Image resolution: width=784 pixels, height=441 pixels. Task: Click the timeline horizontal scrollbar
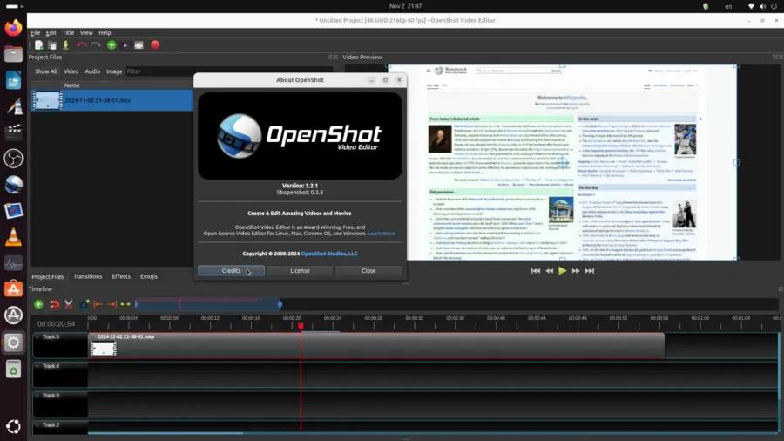tap(166, 433)
